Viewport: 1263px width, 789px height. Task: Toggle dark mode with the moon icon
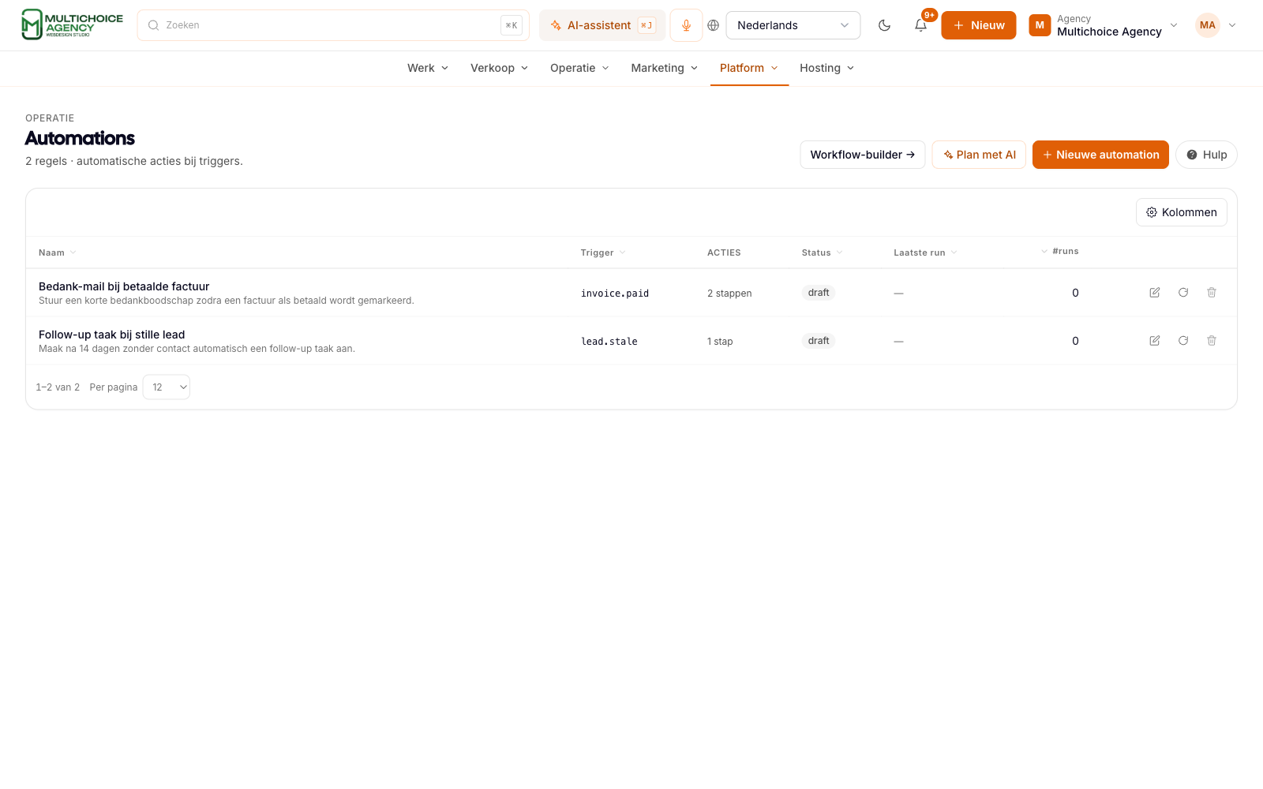(x=884, y=25)
